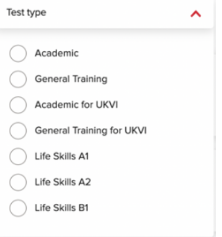Click the 'Life Skills A1' label text
This screenshot has width=222, height=237.
[x=62, y=156]
